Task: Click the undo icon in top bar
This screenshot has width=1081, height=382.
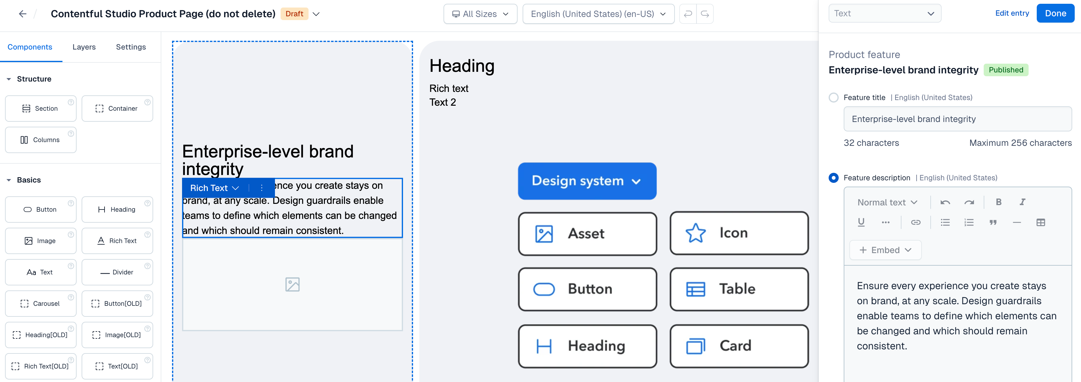Action: point(688,14)
